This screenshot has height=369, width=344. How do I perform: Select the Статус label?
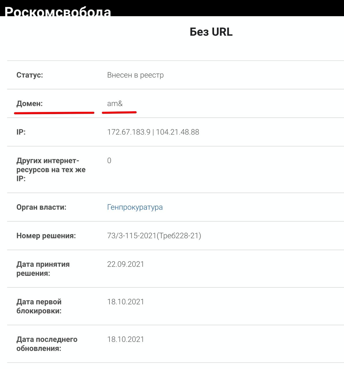30,75
